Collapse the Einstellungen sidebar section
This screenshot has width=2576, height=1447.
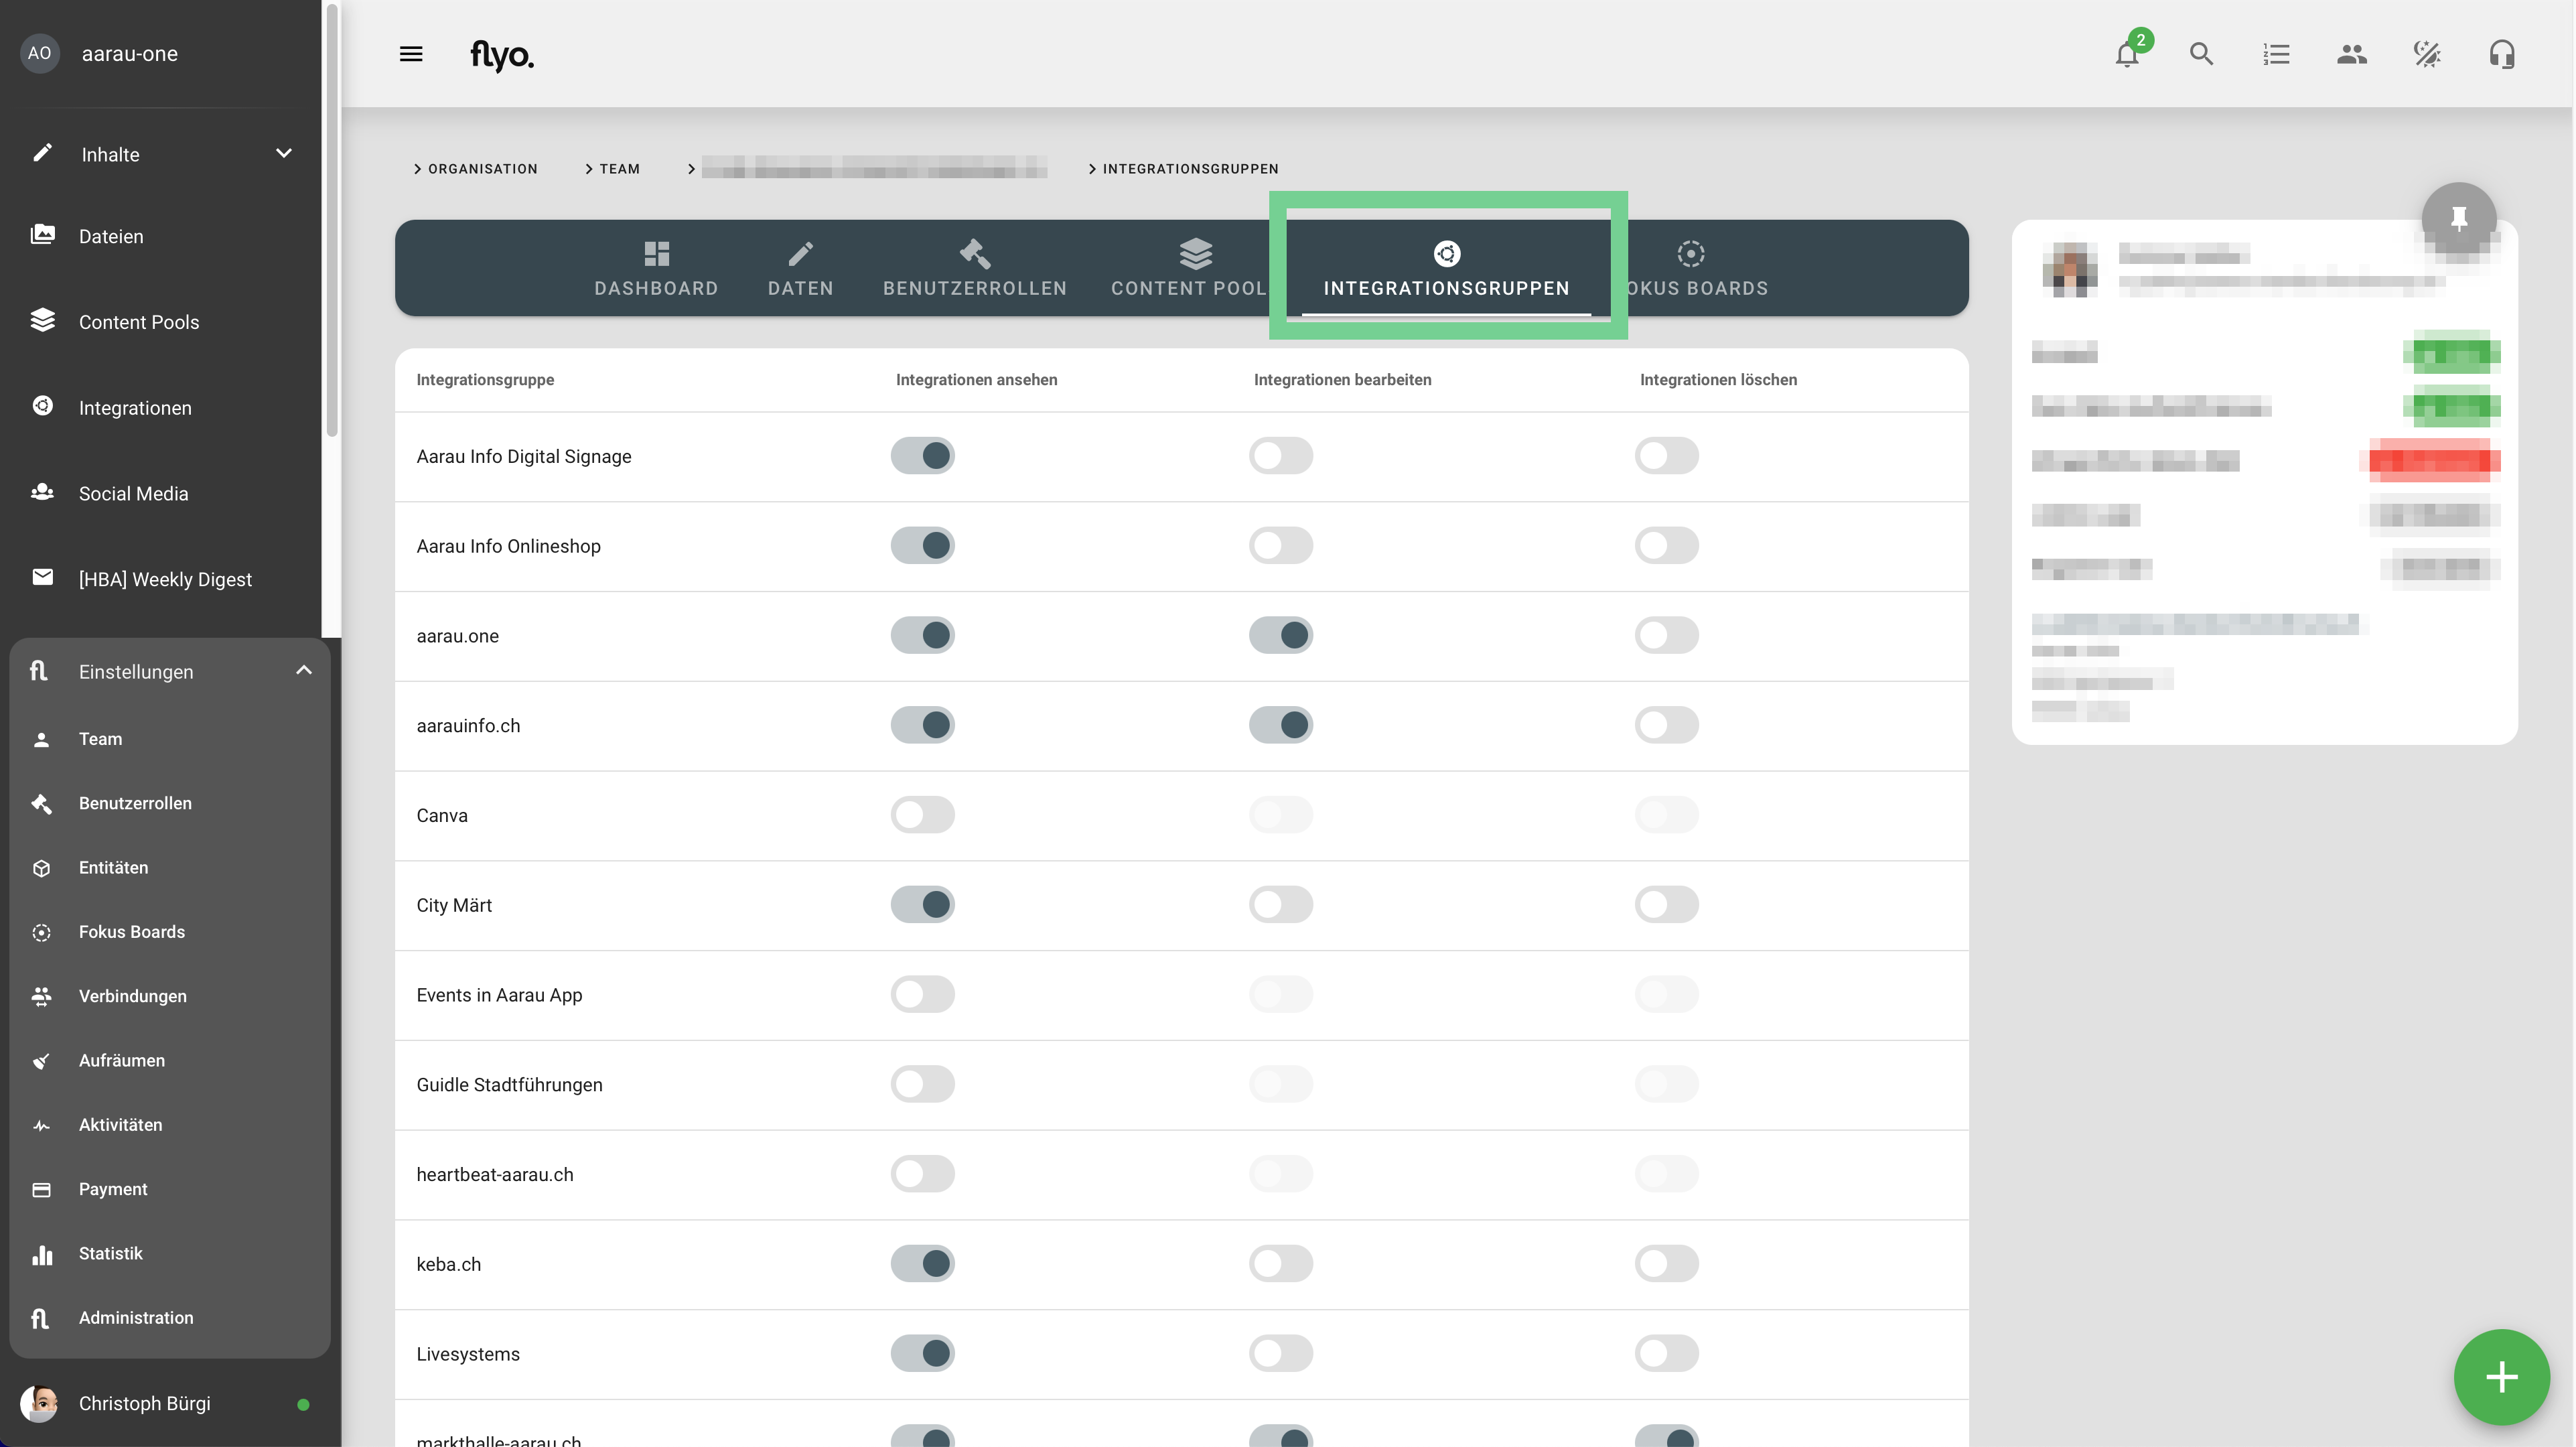coord(304,671)
